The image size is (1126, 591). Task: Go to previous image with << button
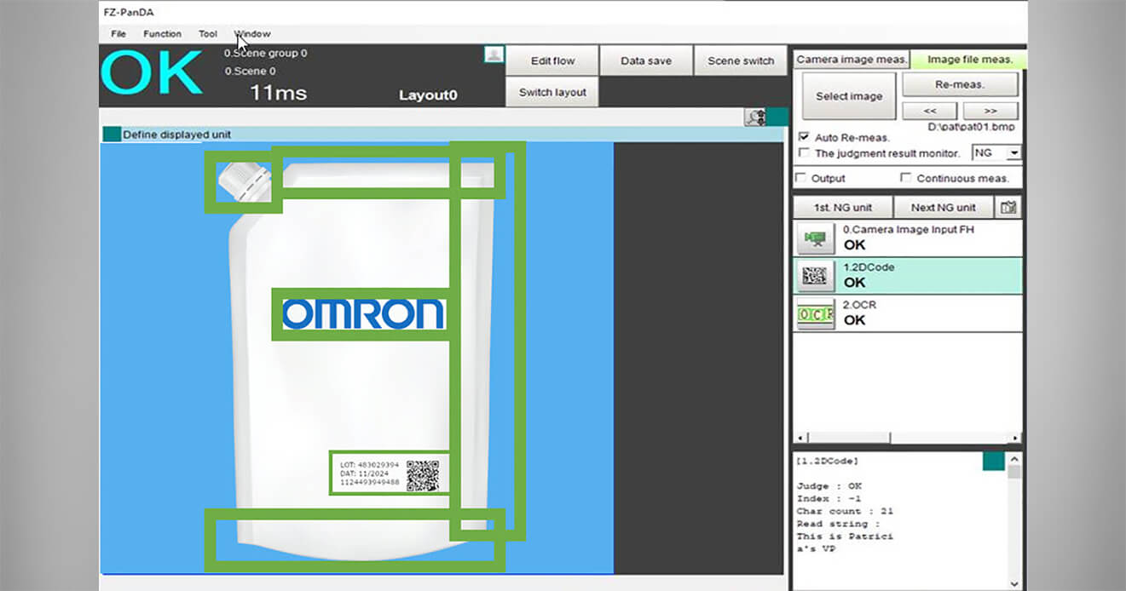929,111
